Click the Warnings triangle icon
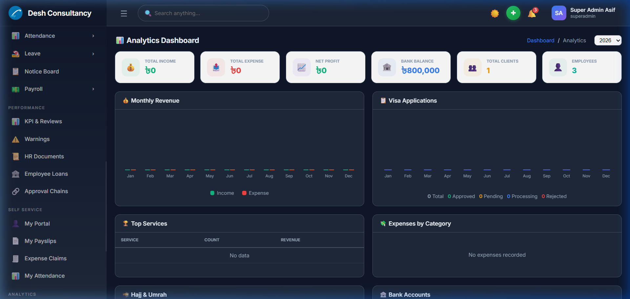Viewport: 630px width, 299px height. (x=15, y=139)
